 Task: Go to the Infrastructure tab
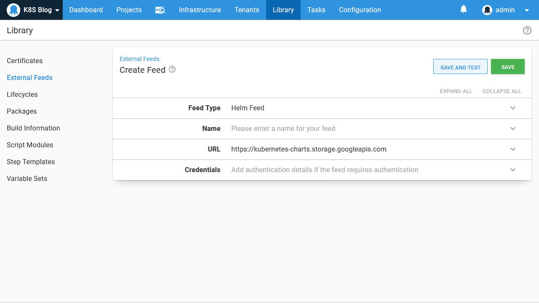[200, 10]
